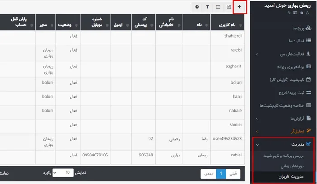The image size is (317, 184).
Task: Go to next page with بعدی button
Action: pyautogui.click(x=208, y=174)
